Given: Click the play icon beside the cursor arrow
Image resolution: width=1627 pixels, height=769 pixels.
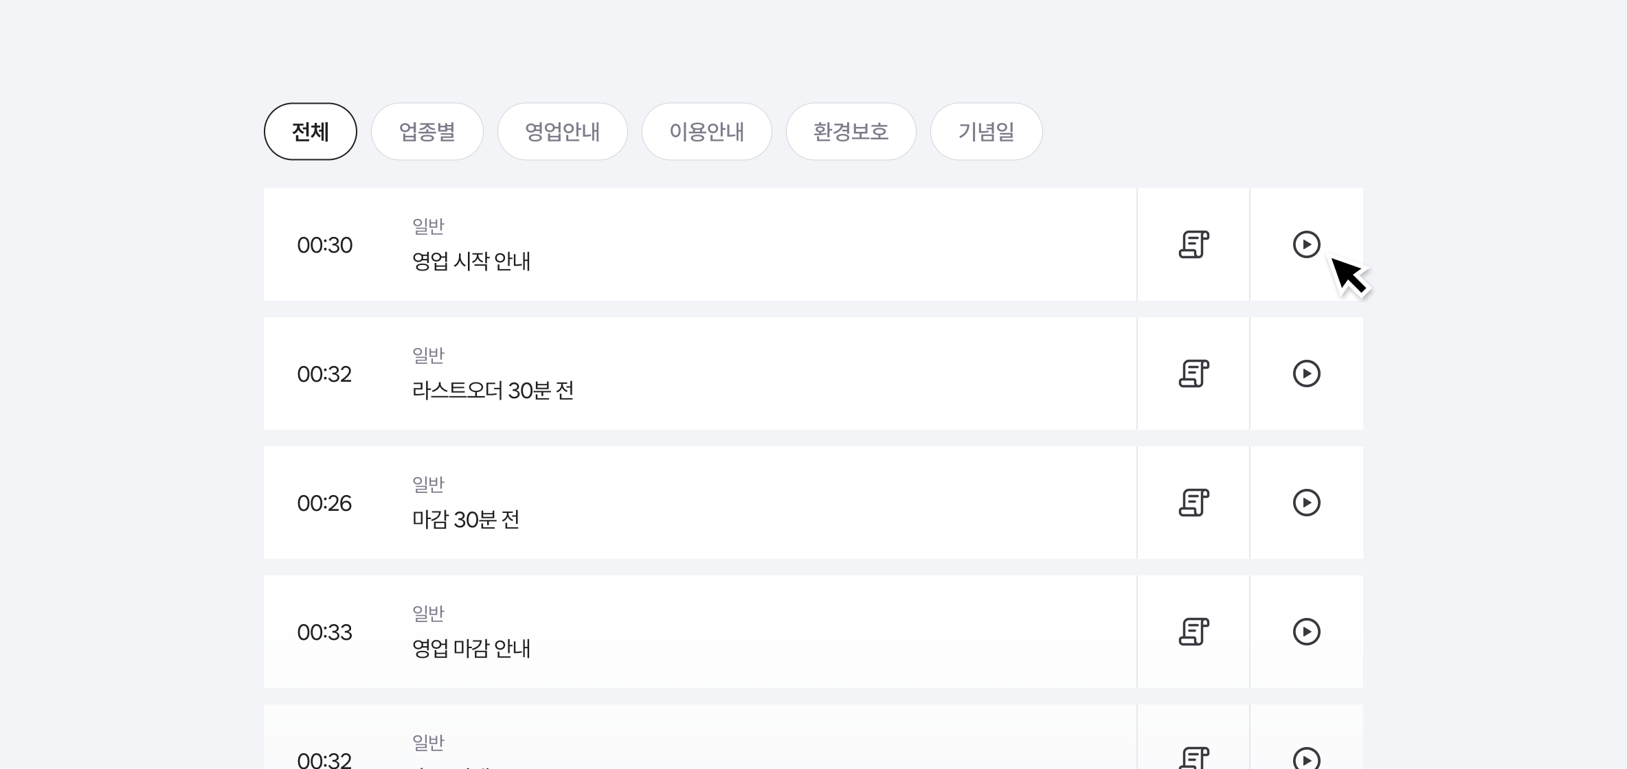Looking at the screenshot, I should pyautogui.click(x=1307, y=244).
